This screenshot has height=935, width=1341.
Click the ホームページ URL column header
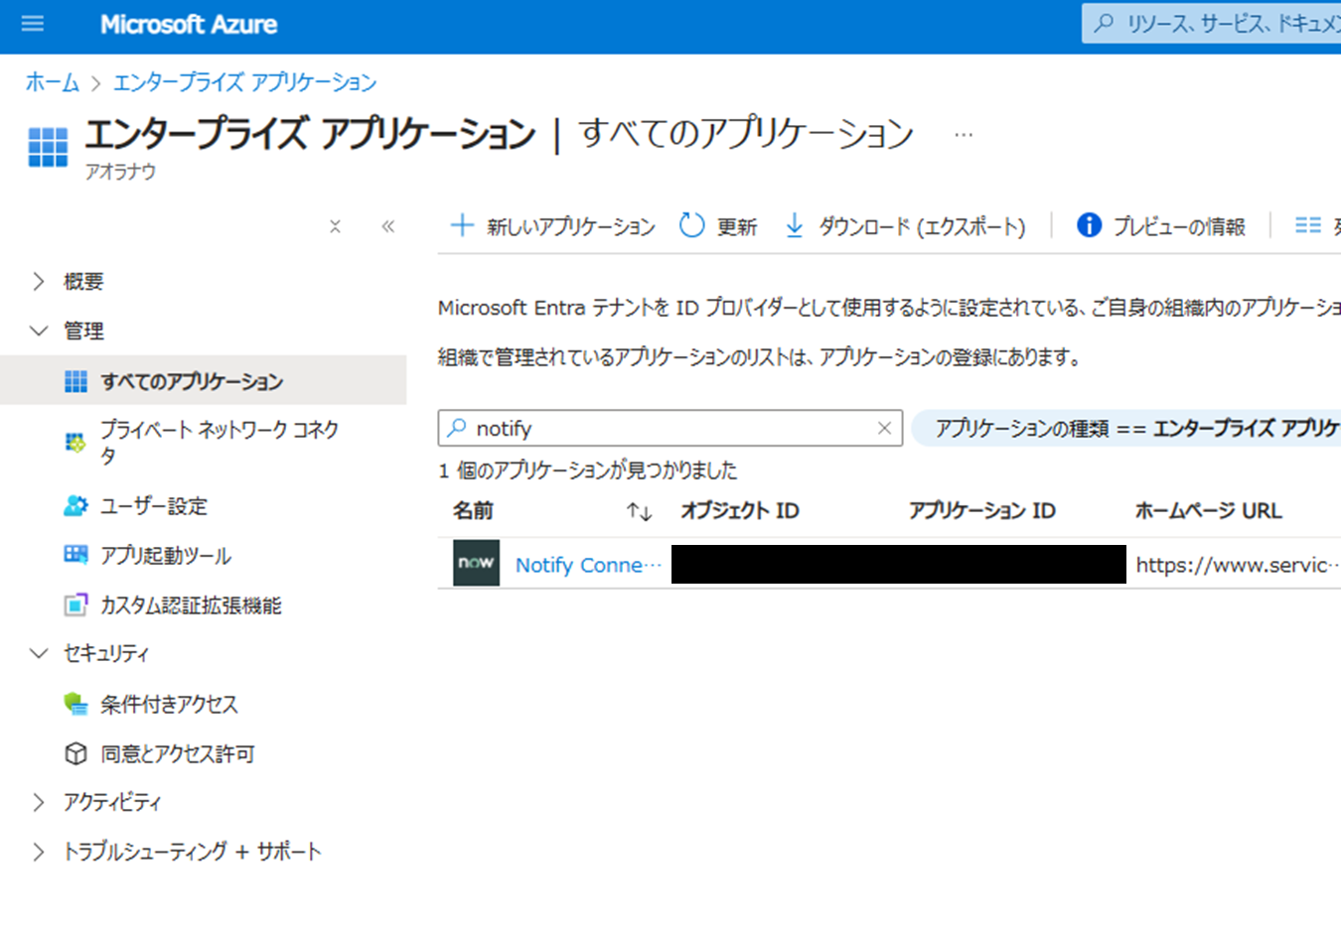tap(1209, 510)
